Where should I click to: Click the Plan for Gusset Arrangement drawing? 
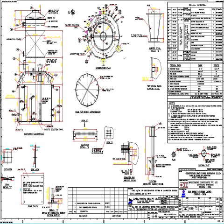(88, 90)
